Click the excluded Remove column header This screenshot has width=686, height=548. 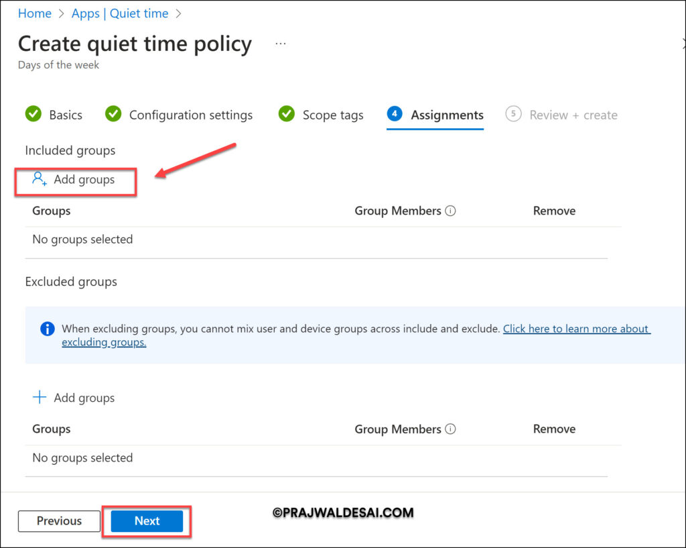(554, 429)
